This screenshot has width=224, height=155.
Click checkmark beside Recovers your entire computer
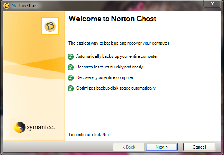tap(71, 78)
